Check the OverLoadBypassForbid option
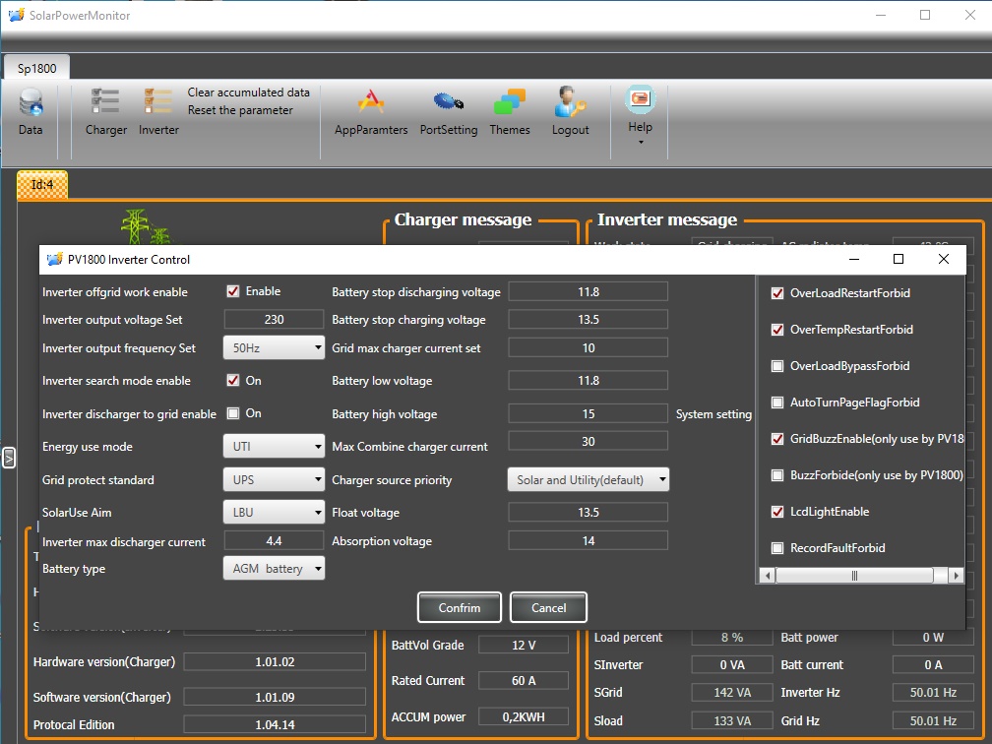The image size is (992, 744). click(x=777, y=366)
